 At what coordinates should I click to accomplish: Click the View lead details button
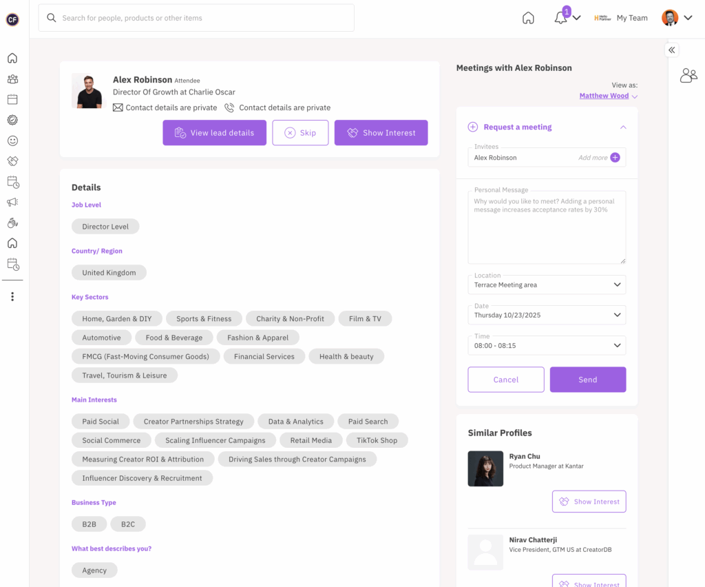click(x=214, y=133)
